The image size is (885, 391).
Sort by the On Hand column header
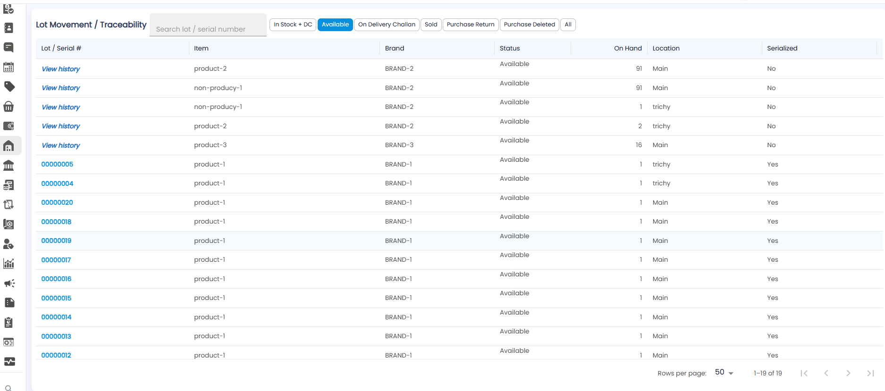(628, 48)
